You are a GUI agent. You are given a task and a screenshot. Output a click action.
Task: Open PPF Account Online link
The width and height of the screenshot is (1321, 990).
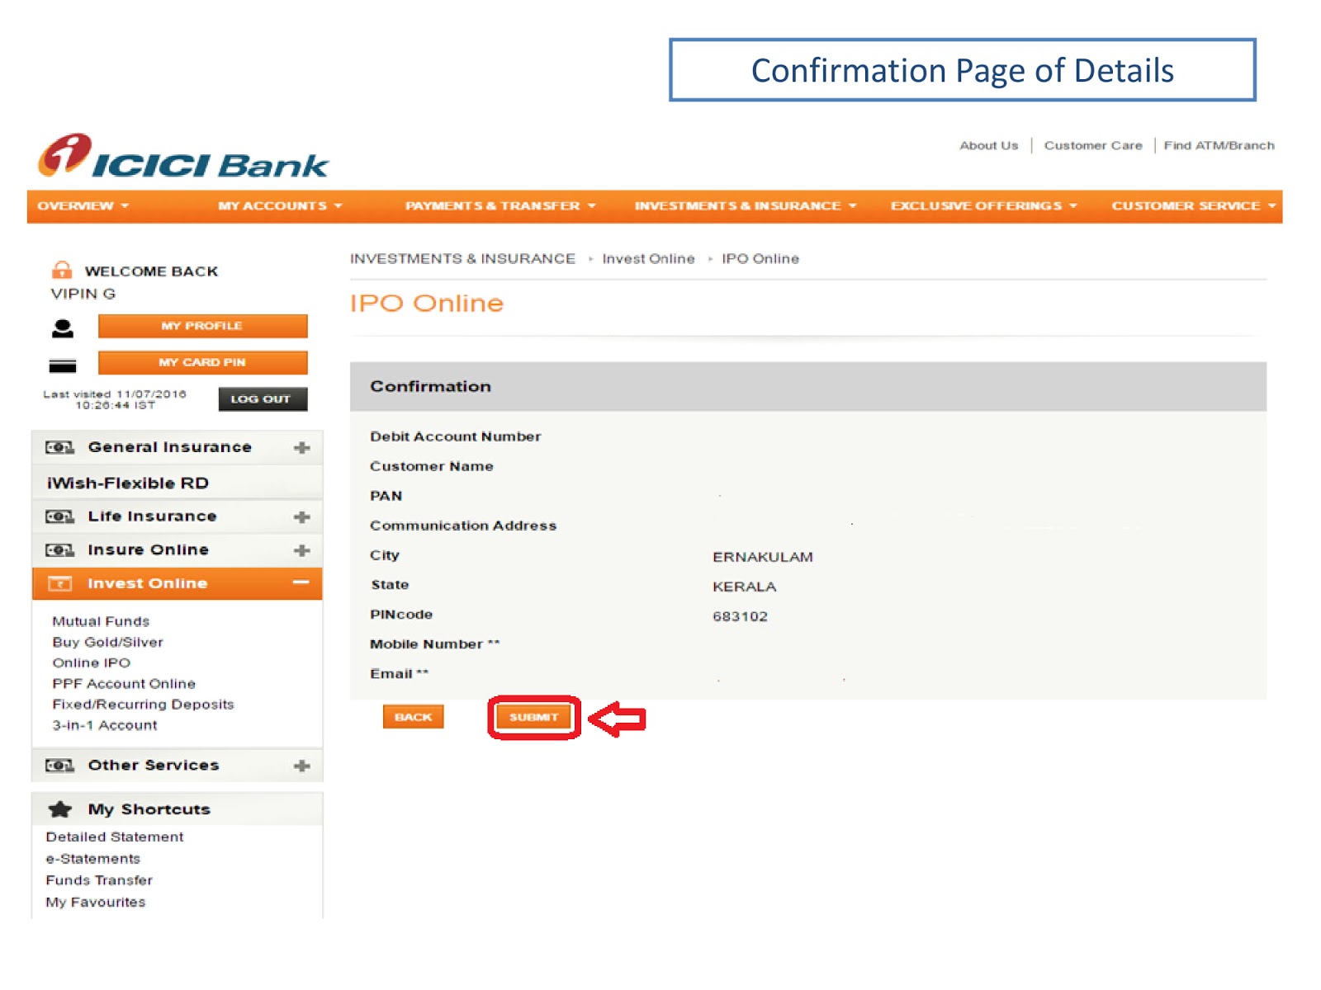point(124,683)
